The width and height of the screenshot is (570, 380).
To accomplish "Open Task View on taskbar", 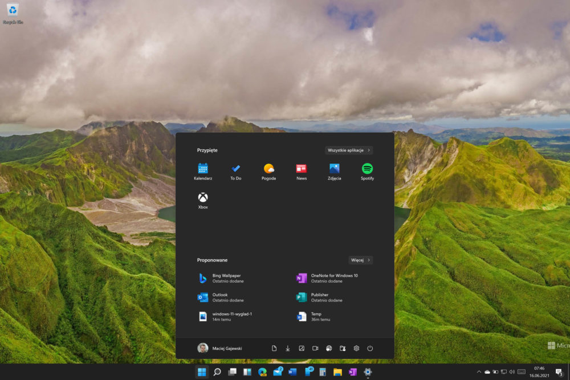I will click(232, 372).
